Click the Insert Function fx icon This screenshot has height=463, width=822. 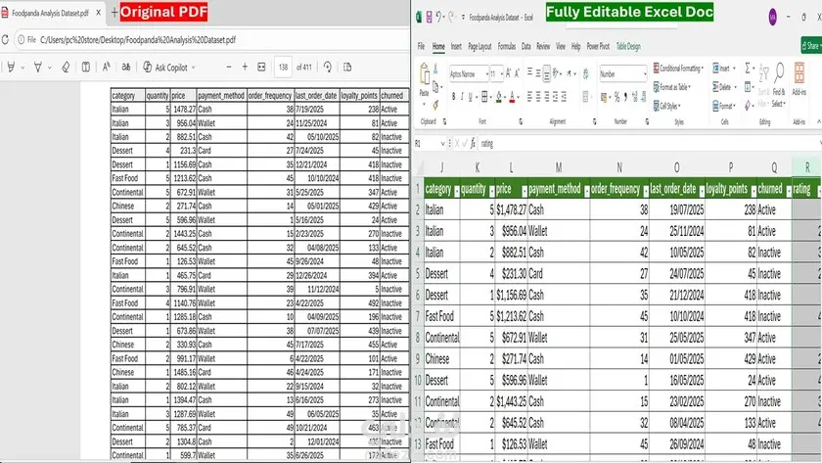[473, 143]
